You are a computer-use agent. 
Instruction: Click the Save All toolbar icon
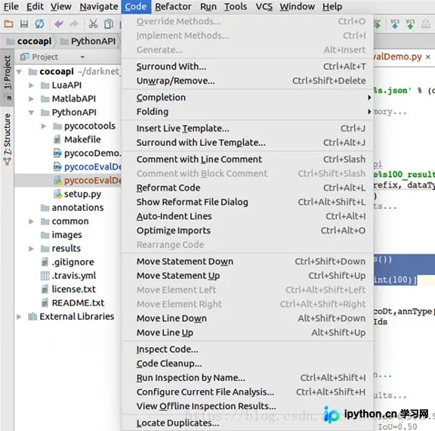tap(24, 24)
